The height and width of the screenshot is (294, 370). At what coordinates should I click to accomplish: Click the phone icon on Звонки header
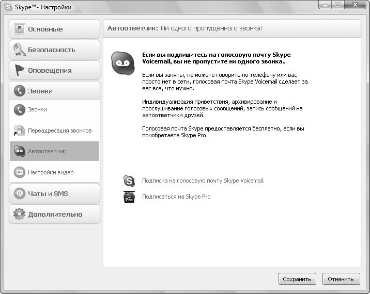(x=19, y=91)
